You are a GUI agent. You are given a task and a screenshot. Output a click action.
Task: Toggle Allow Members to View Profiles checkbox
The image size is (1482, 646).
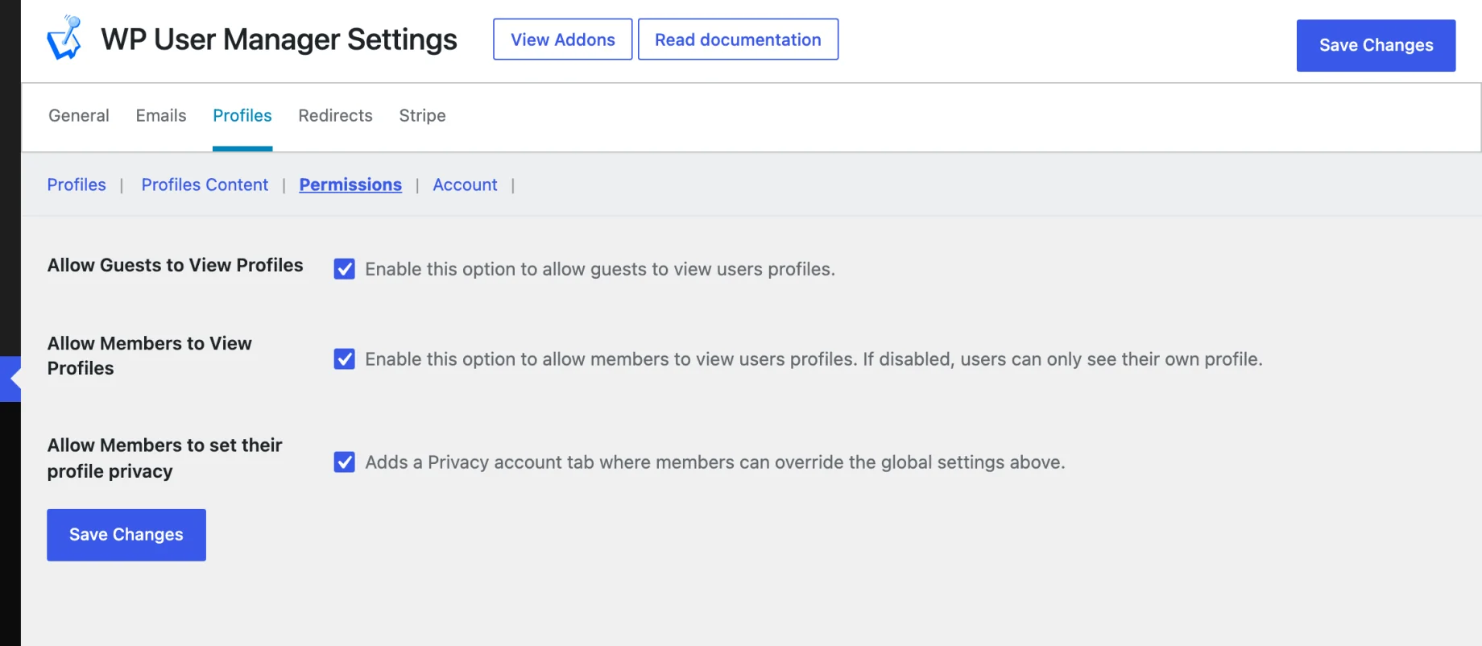tap(344, 359)
